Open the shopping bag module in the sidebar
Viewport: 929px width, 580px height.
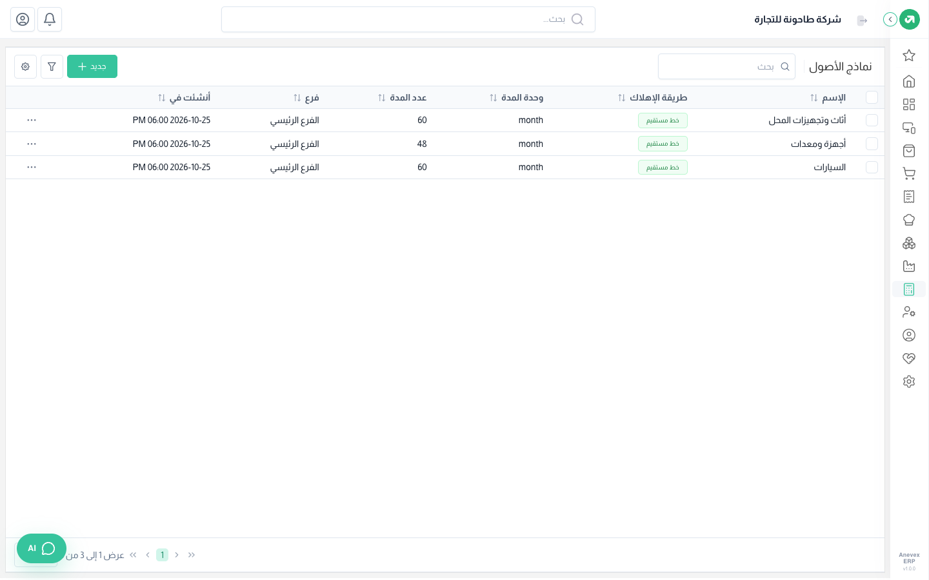pos(909,151)
